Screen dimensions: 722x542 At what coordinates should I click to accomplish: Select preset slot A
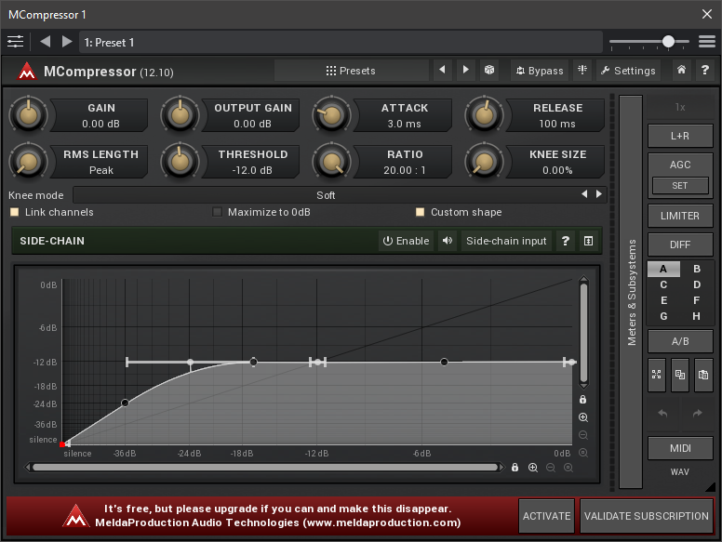click(x=663, y=269)
